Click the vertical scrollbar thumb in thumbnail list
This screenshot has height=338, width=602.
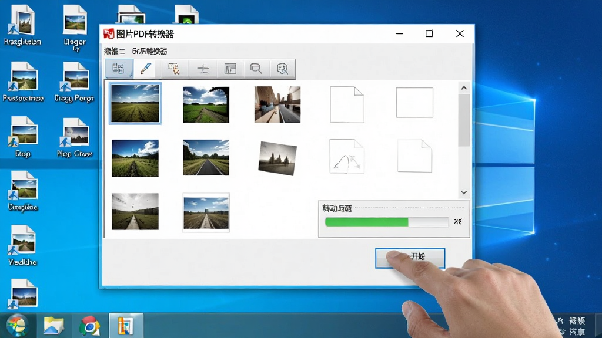click(464, 120)
